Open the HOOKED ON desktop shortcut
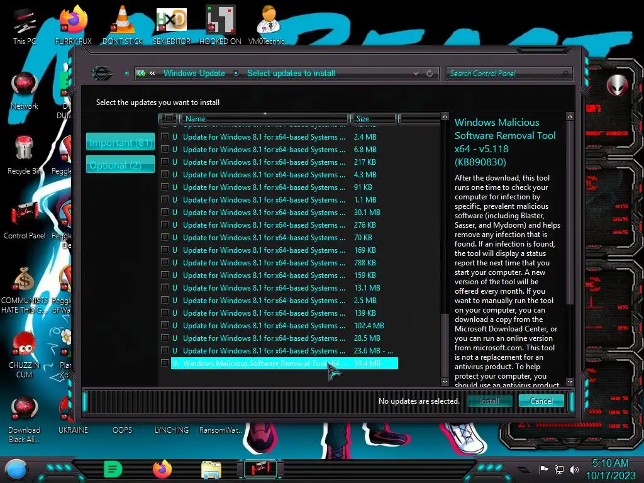The width and height of the screenshot is (644, 483). [220, 25]
